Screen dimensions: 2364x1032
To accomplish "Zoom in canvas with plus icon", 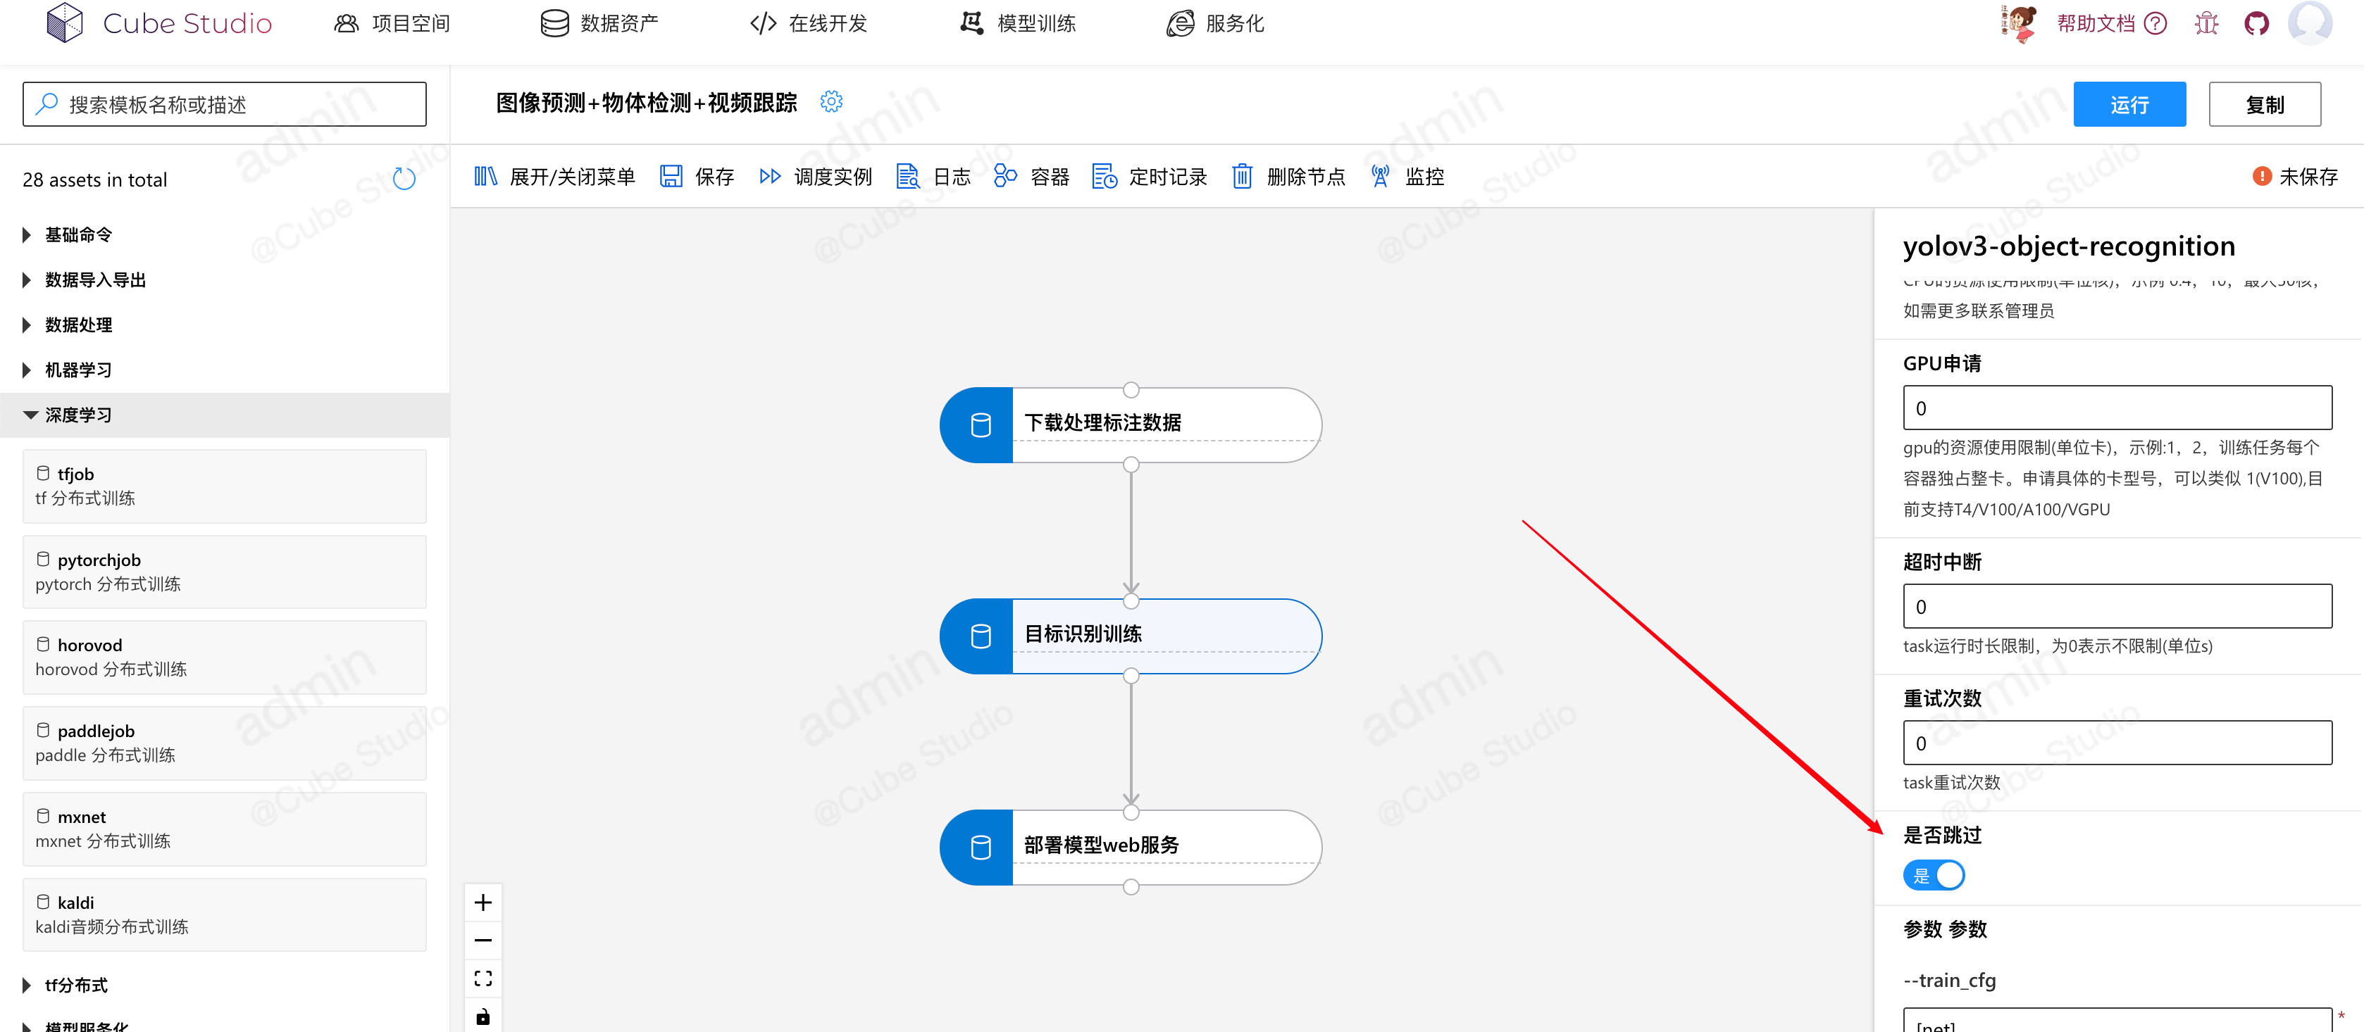I will (x=483, y=902).
